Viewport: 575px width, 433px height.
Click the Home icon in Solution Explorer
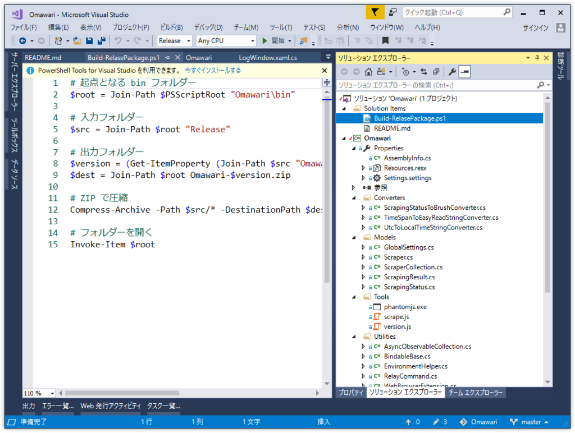coord(368,72)
